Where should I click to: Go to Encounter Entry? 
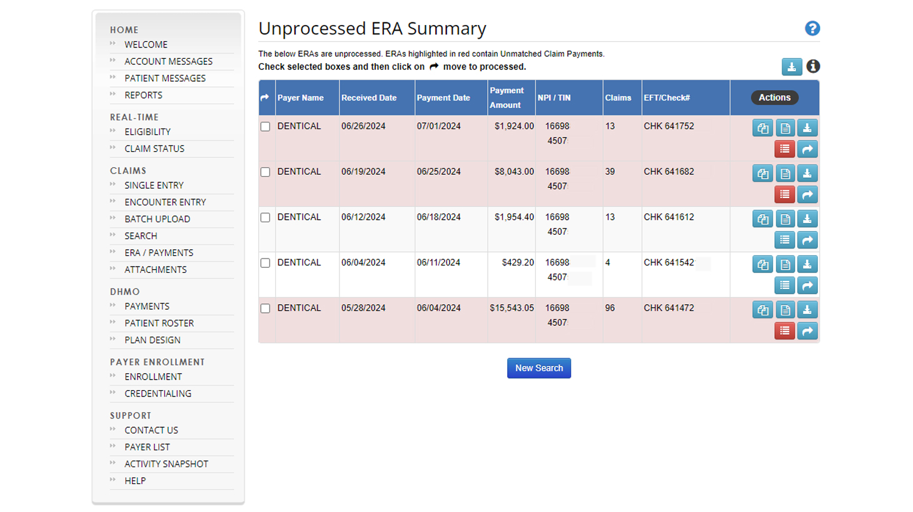(165, 202)
